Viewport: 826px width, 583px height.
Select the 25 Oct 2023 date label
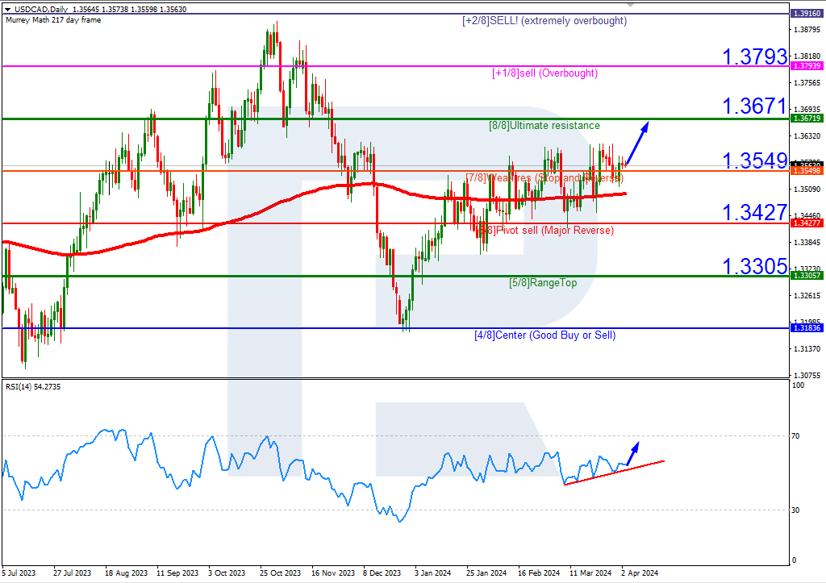point(280,573)
